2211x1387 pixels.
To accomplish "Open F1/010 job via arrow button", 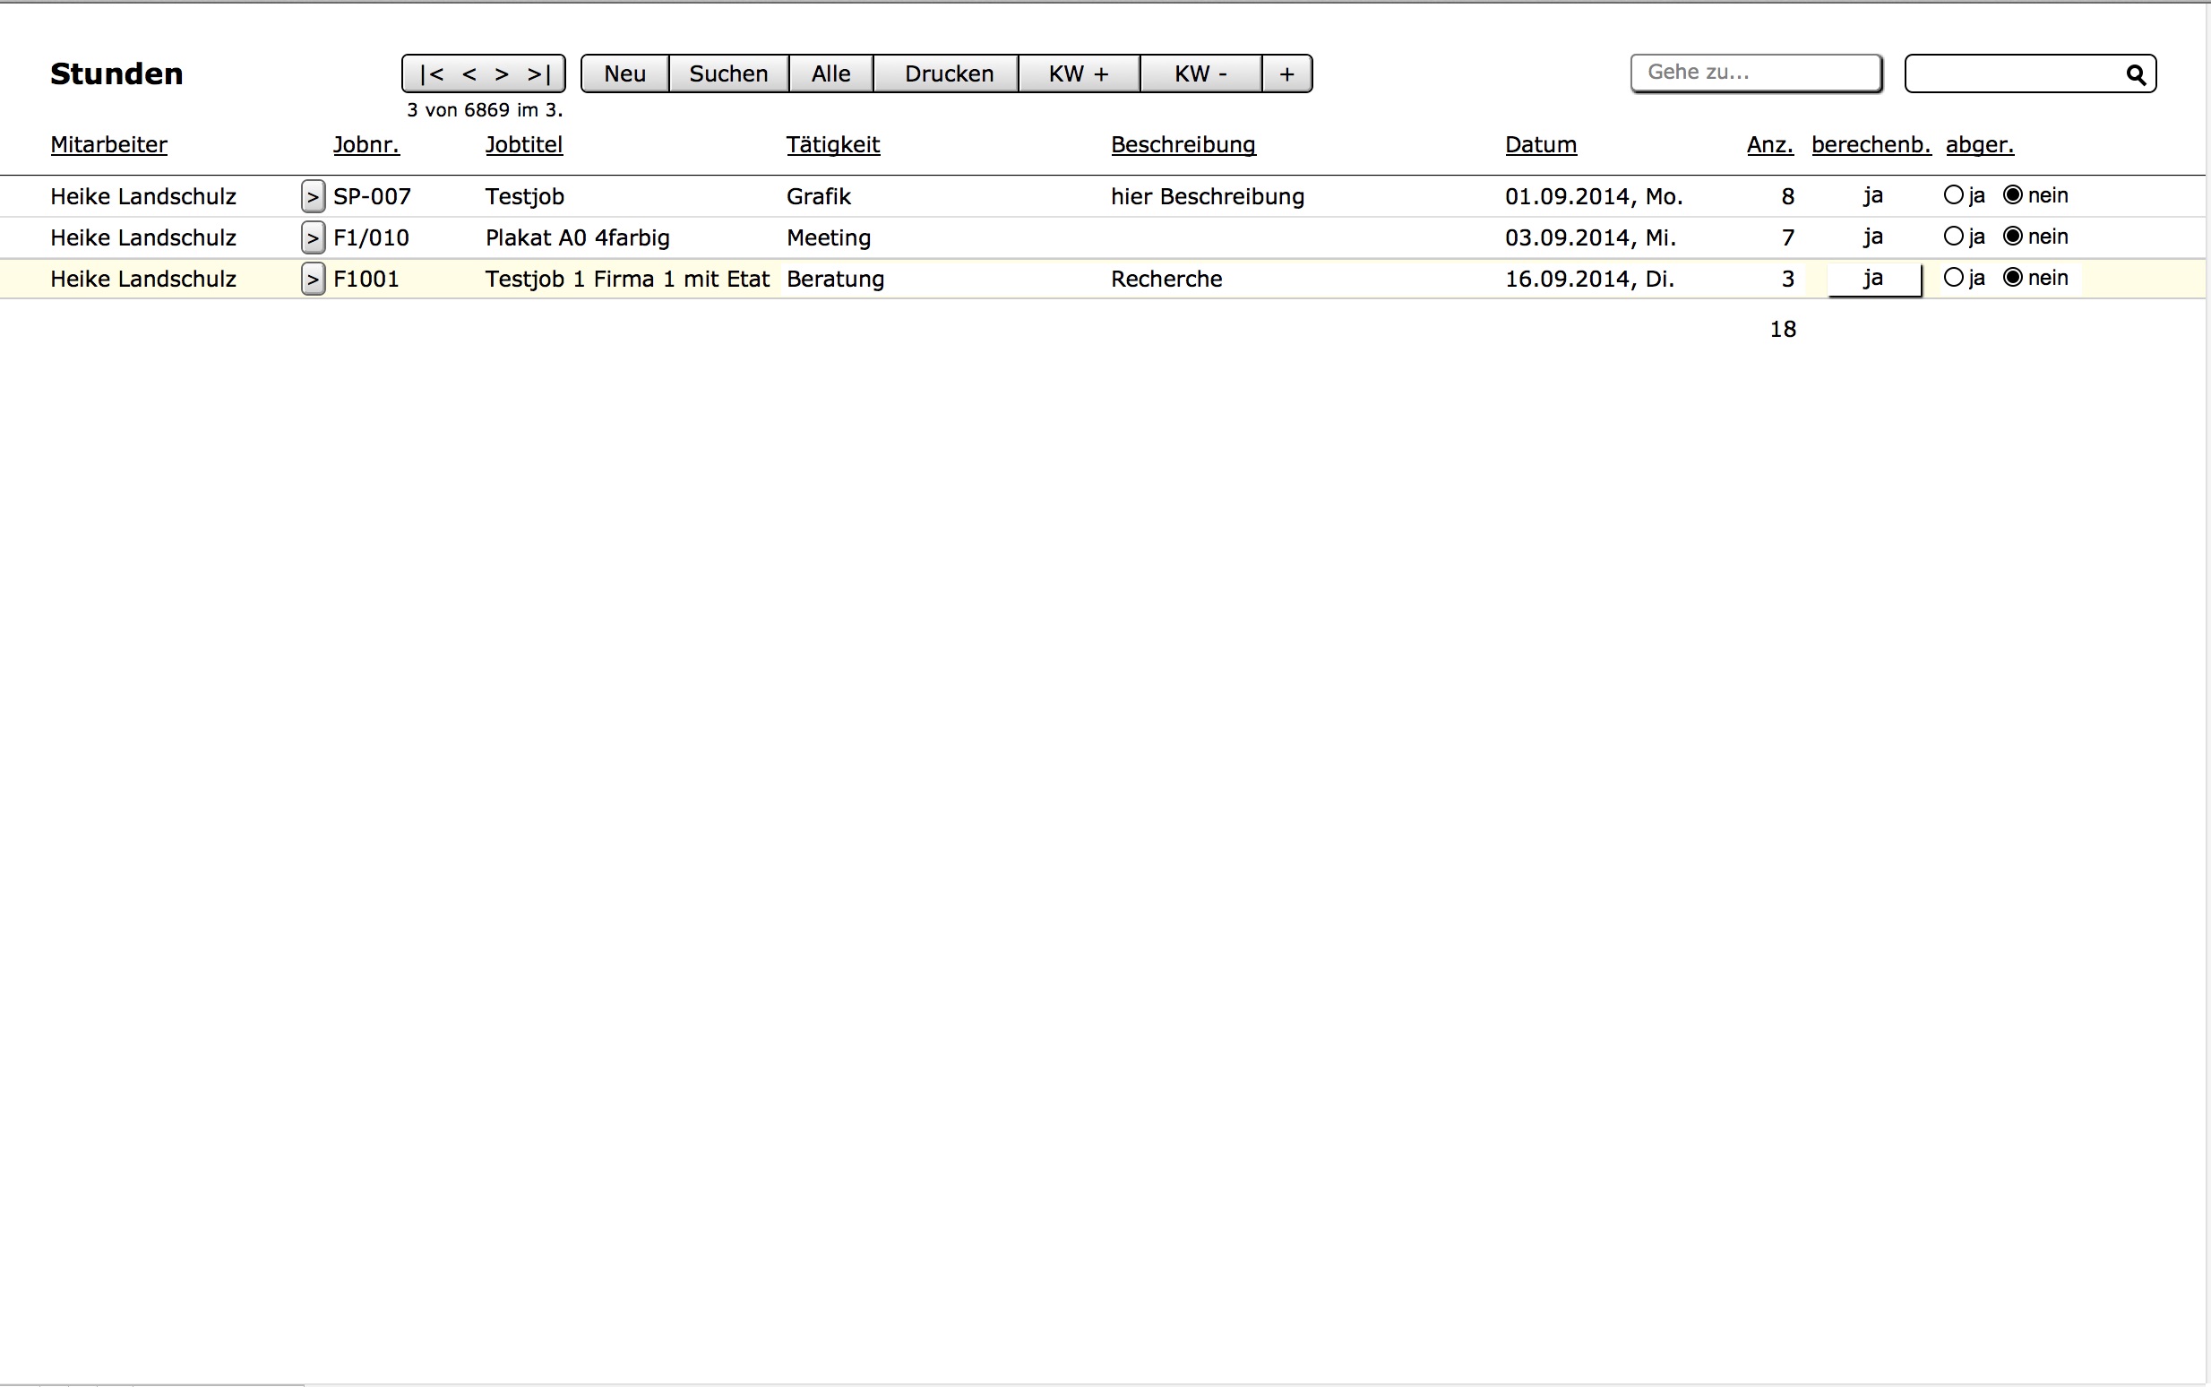I will tap(313, 237).
